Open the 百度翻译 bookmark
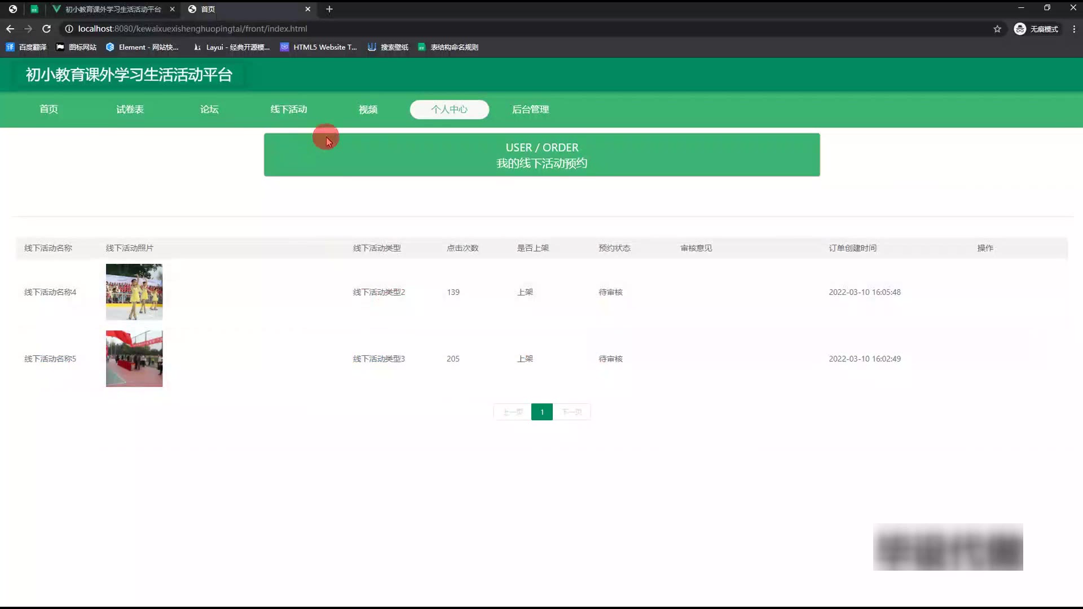This screenshot has width=1083, height=609. (x=27, y=47)
